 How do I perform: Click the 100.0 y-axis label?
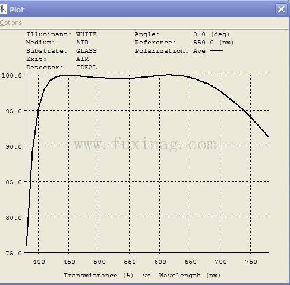pyautogui.click(x=11, y=76)
